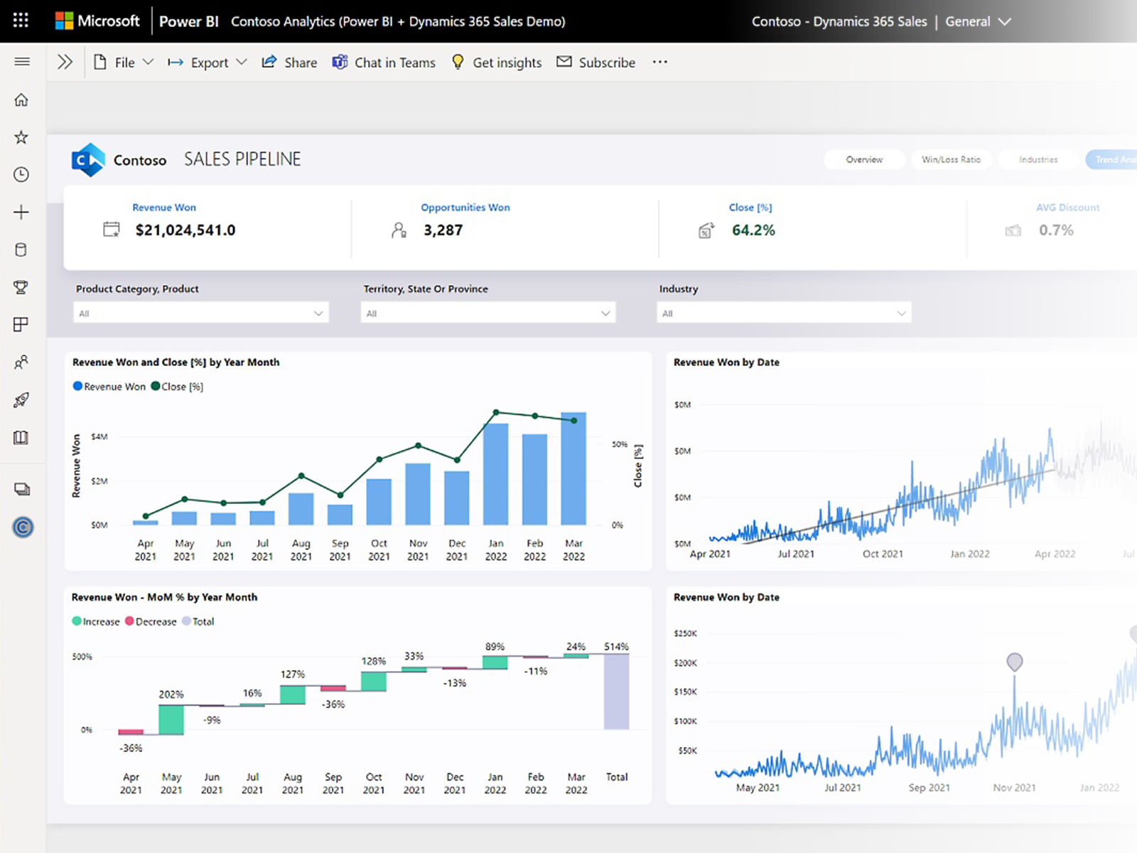The height and width of the screenshot is (853, 1137).
Task: Click the Microsoft logo
Action: tap(97, 21)
